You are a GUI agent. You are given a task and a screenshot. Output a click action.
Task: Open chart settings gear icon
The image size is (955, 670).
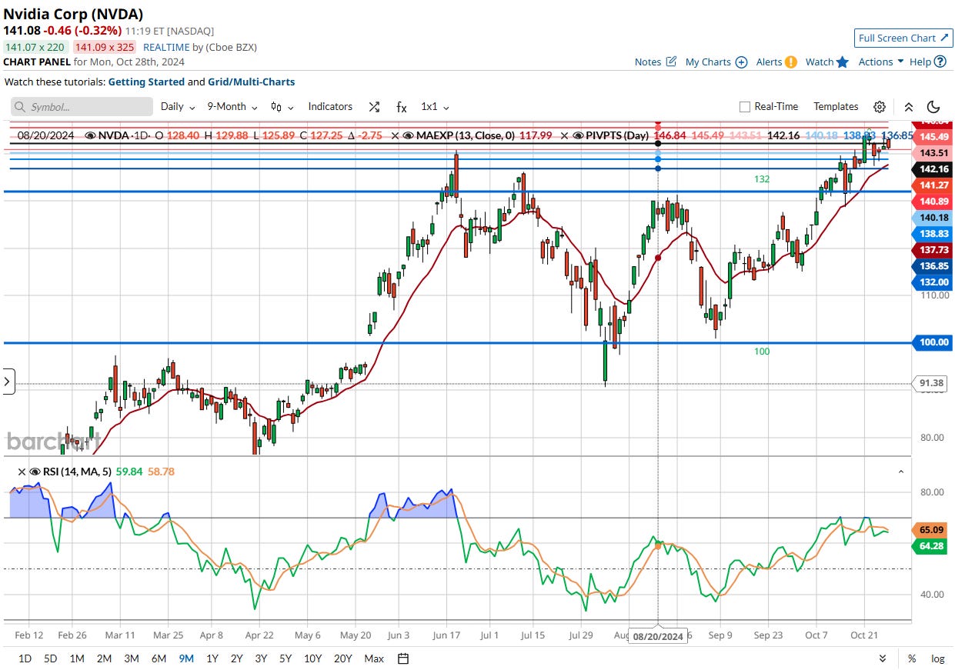[880, 107]
